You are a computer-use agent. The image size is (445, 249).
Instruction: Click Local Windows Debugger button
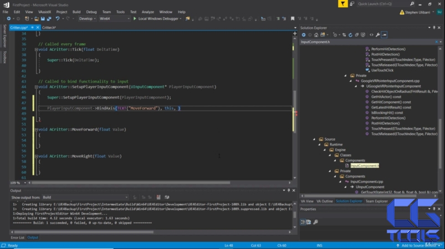point(158,19)
